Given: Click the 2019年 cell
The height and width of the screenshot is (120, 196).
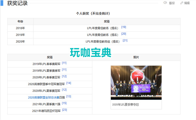Looking at the screenshot, I should (x=20, y=35).
